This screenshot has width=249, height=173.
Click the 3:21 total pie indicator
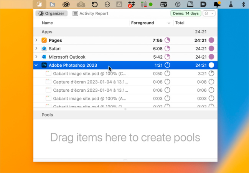pyautogui.click(x=211, y=74)
